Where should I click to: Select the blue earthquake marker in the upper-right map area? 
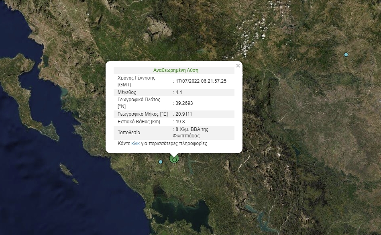pyautogui.click(x=346, y=55)
